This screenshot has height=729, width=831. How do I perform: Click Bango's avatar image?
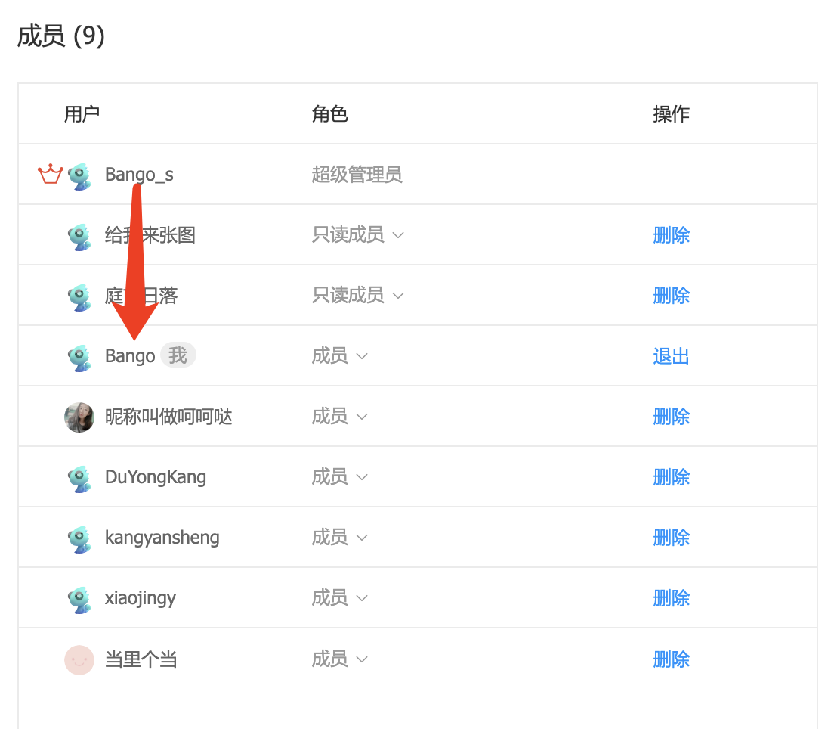79,355
